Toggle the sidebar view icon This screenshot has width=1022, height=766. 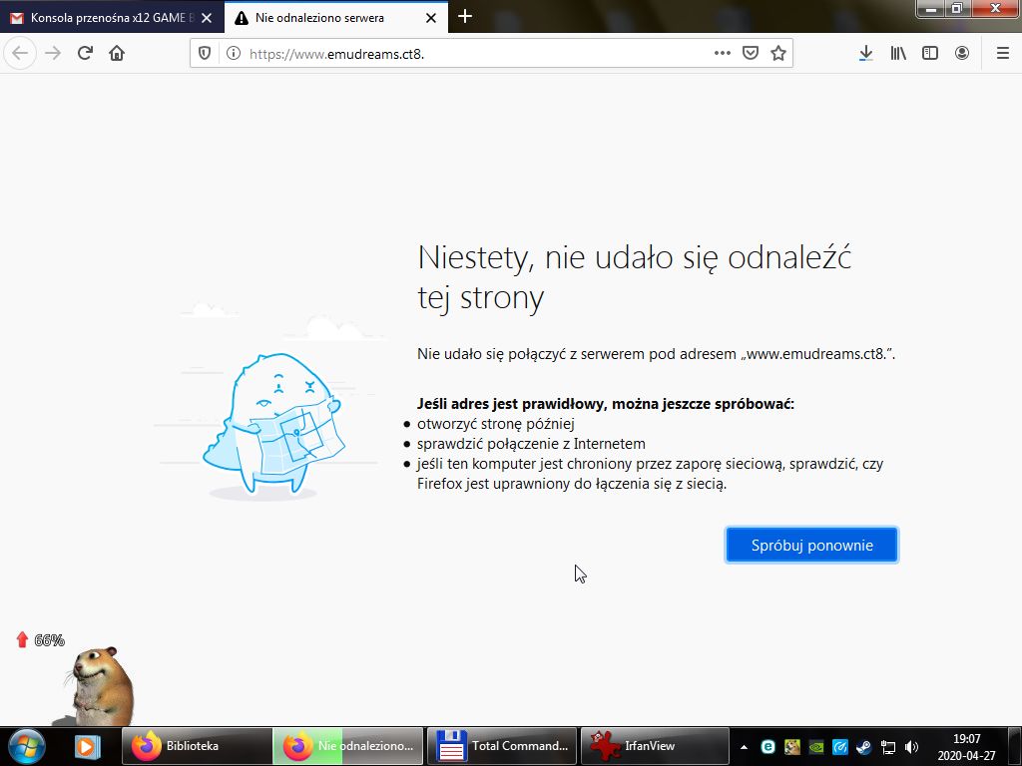[x=930, y=54]
